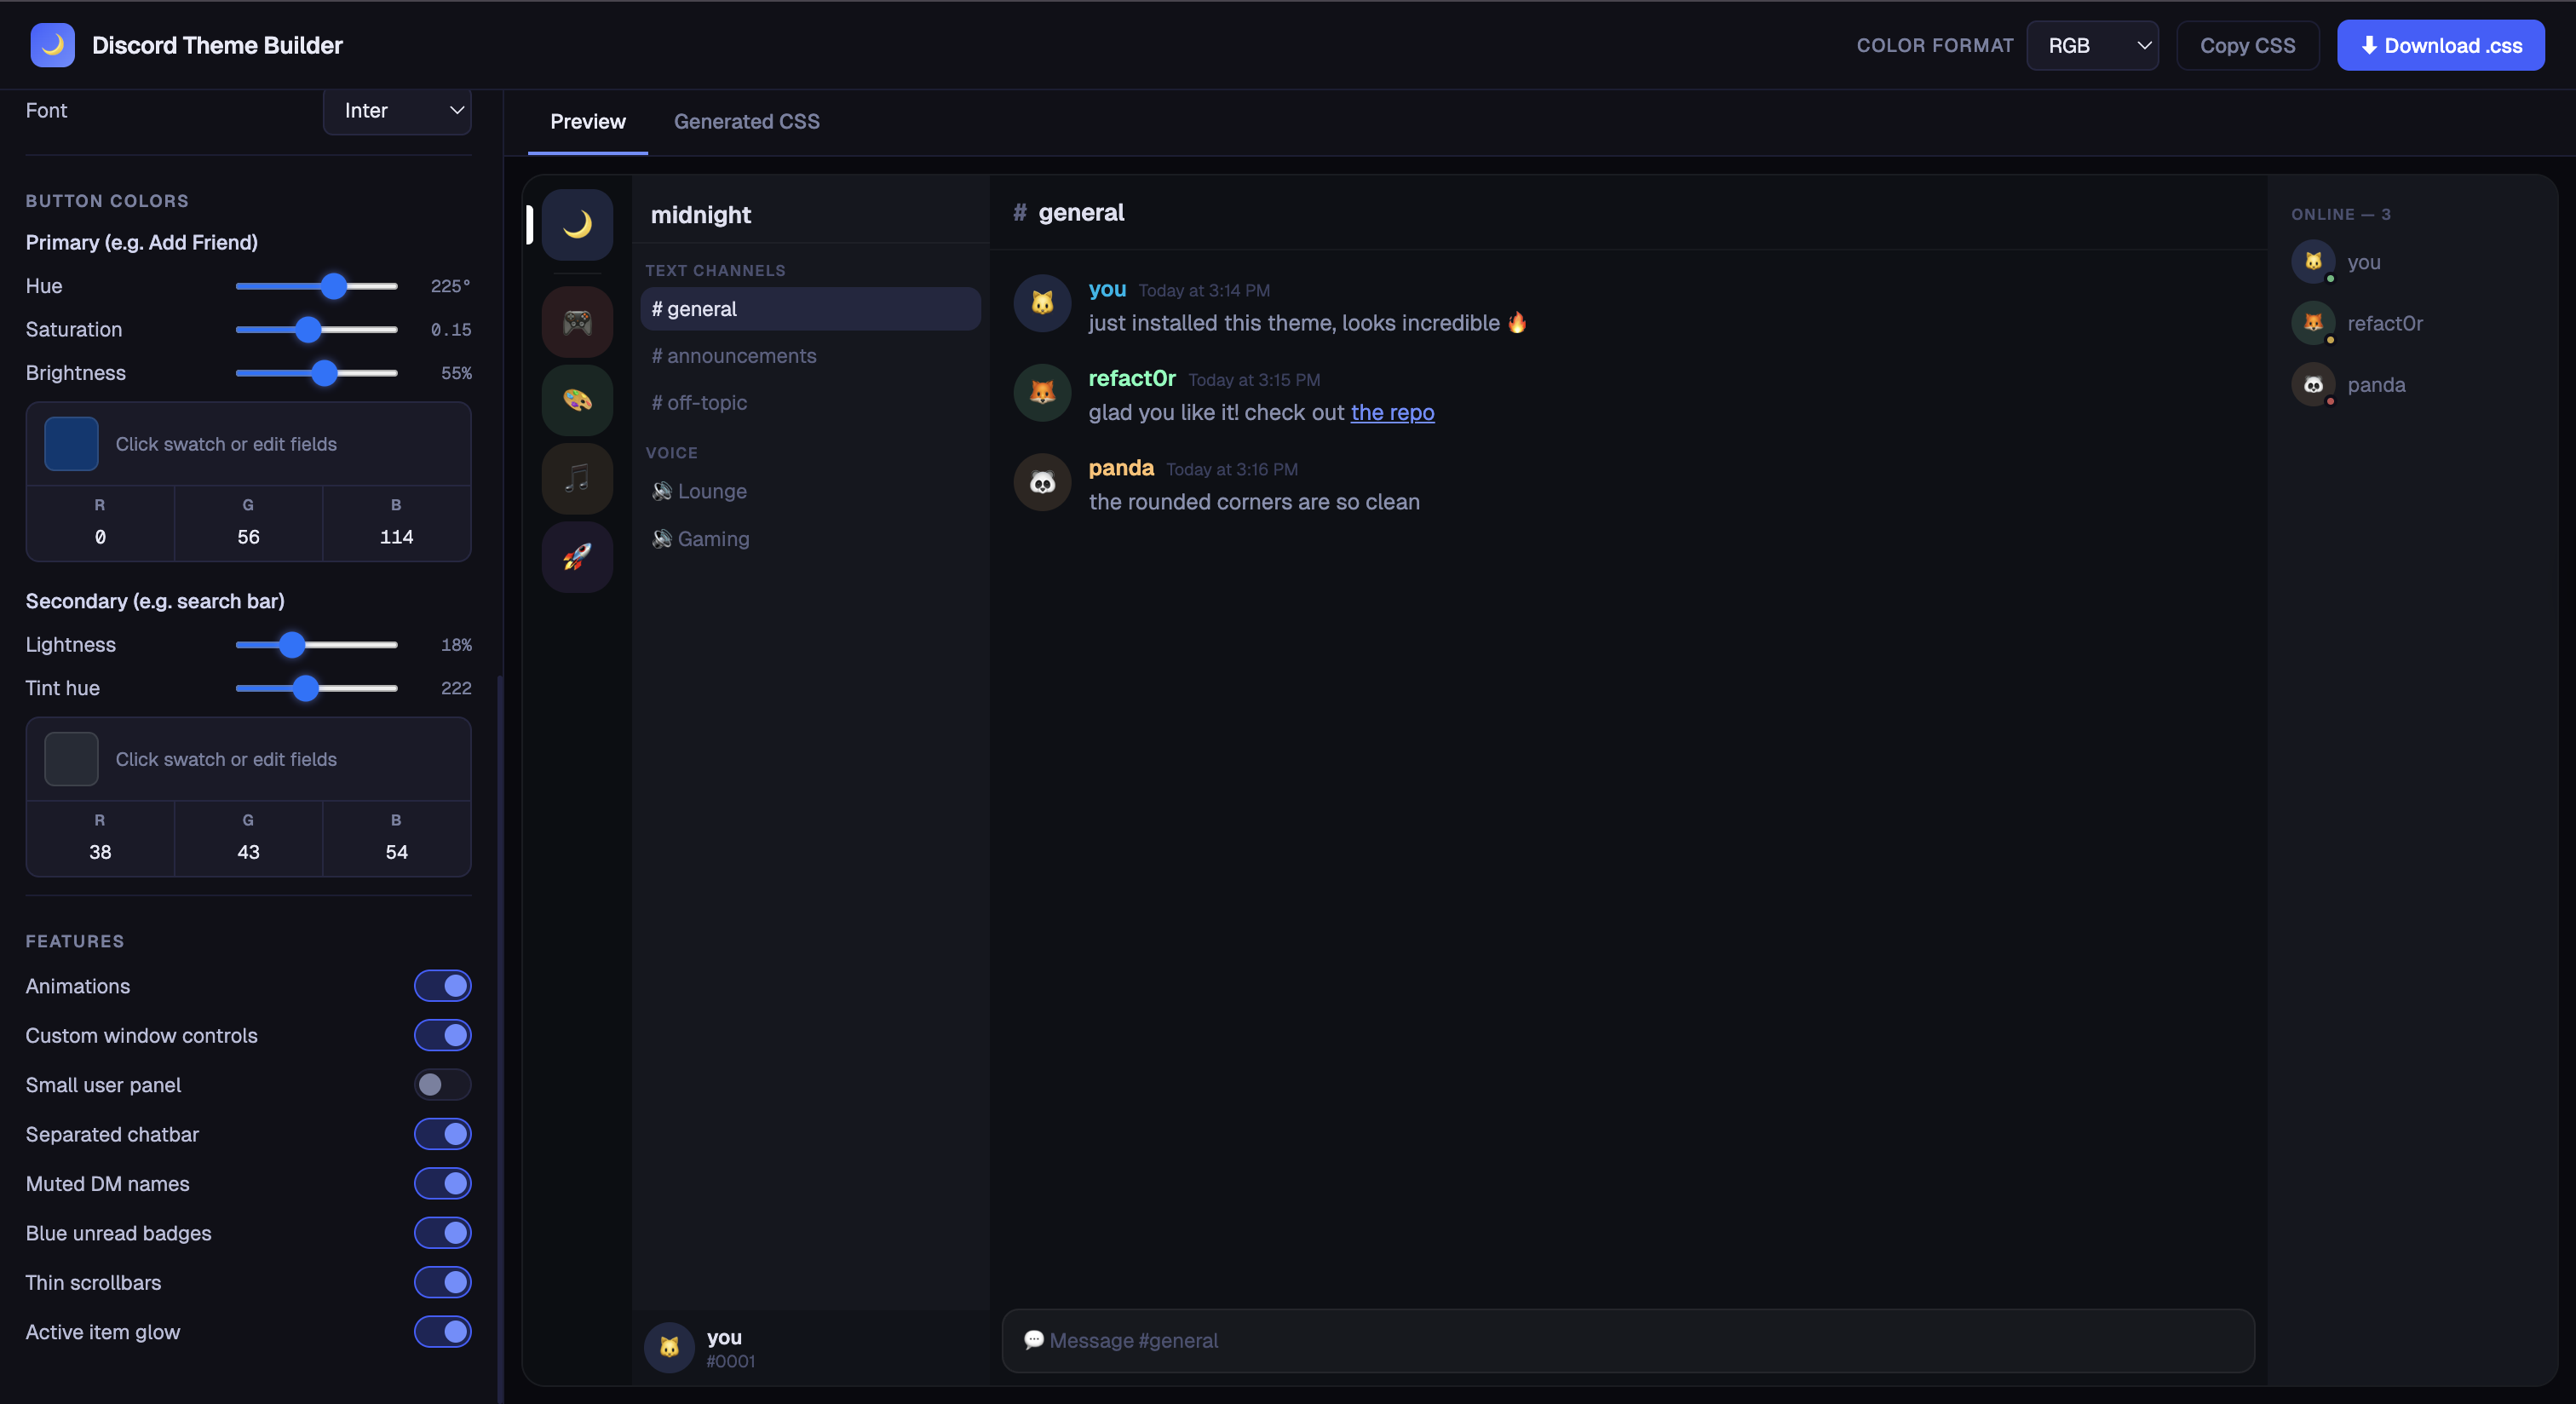The width and height of the screenshot is (2576, 1404).
Task: Toggle Custom window controls switch
Action: tap(442, 1035)
